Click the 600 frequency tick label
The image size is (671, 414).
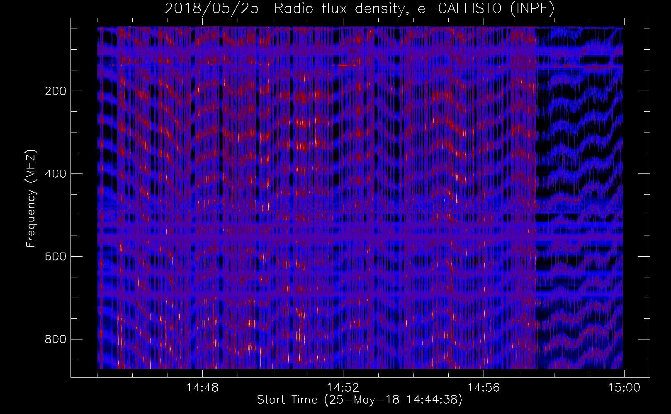56,257
